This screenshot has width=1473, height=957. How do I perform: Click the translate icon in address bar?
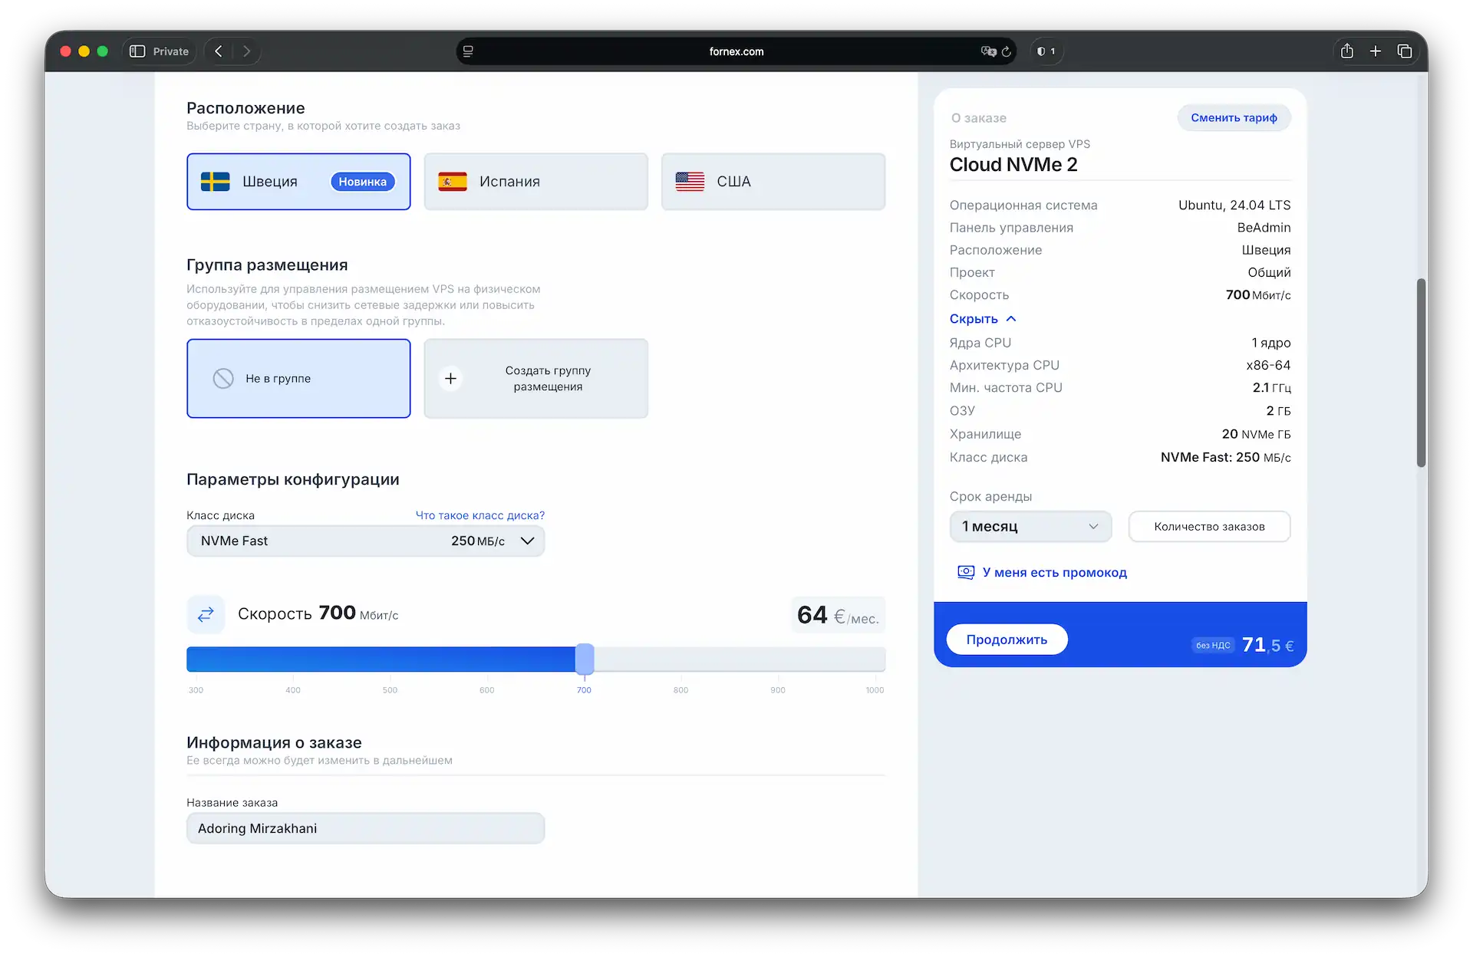(x=988, y=51)
